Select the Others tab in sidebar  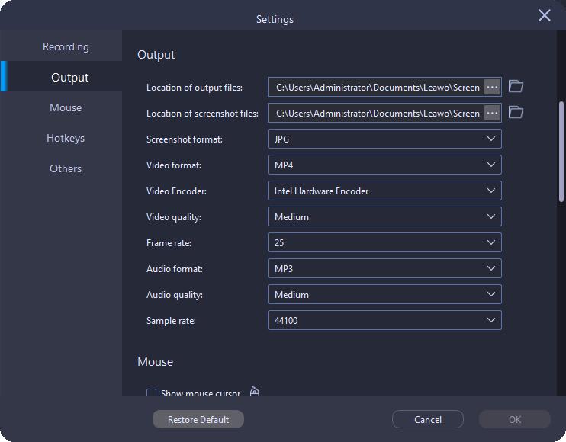[x=66, y=168]
